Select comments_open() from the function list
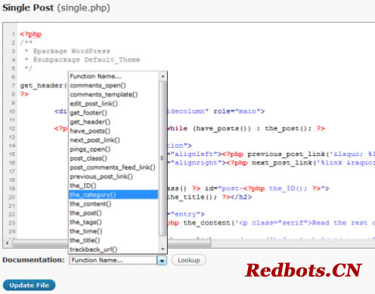The width and height of the screenshot is (375, 294). click(x=113, y=85)
